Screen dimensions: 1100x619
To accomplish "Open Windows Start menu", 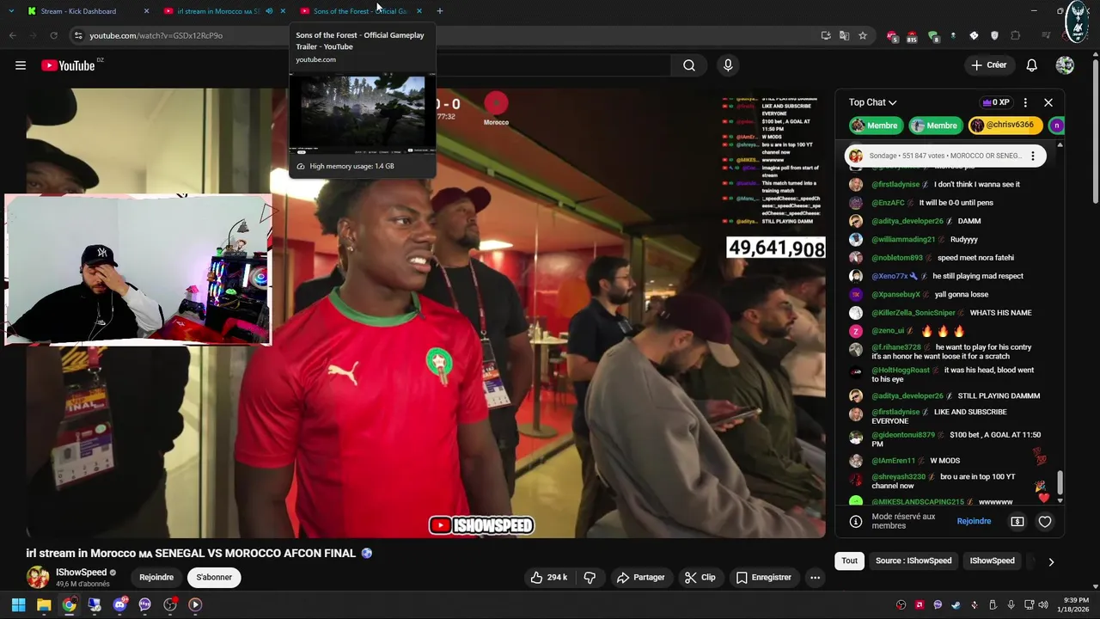I will coord(18,604).
